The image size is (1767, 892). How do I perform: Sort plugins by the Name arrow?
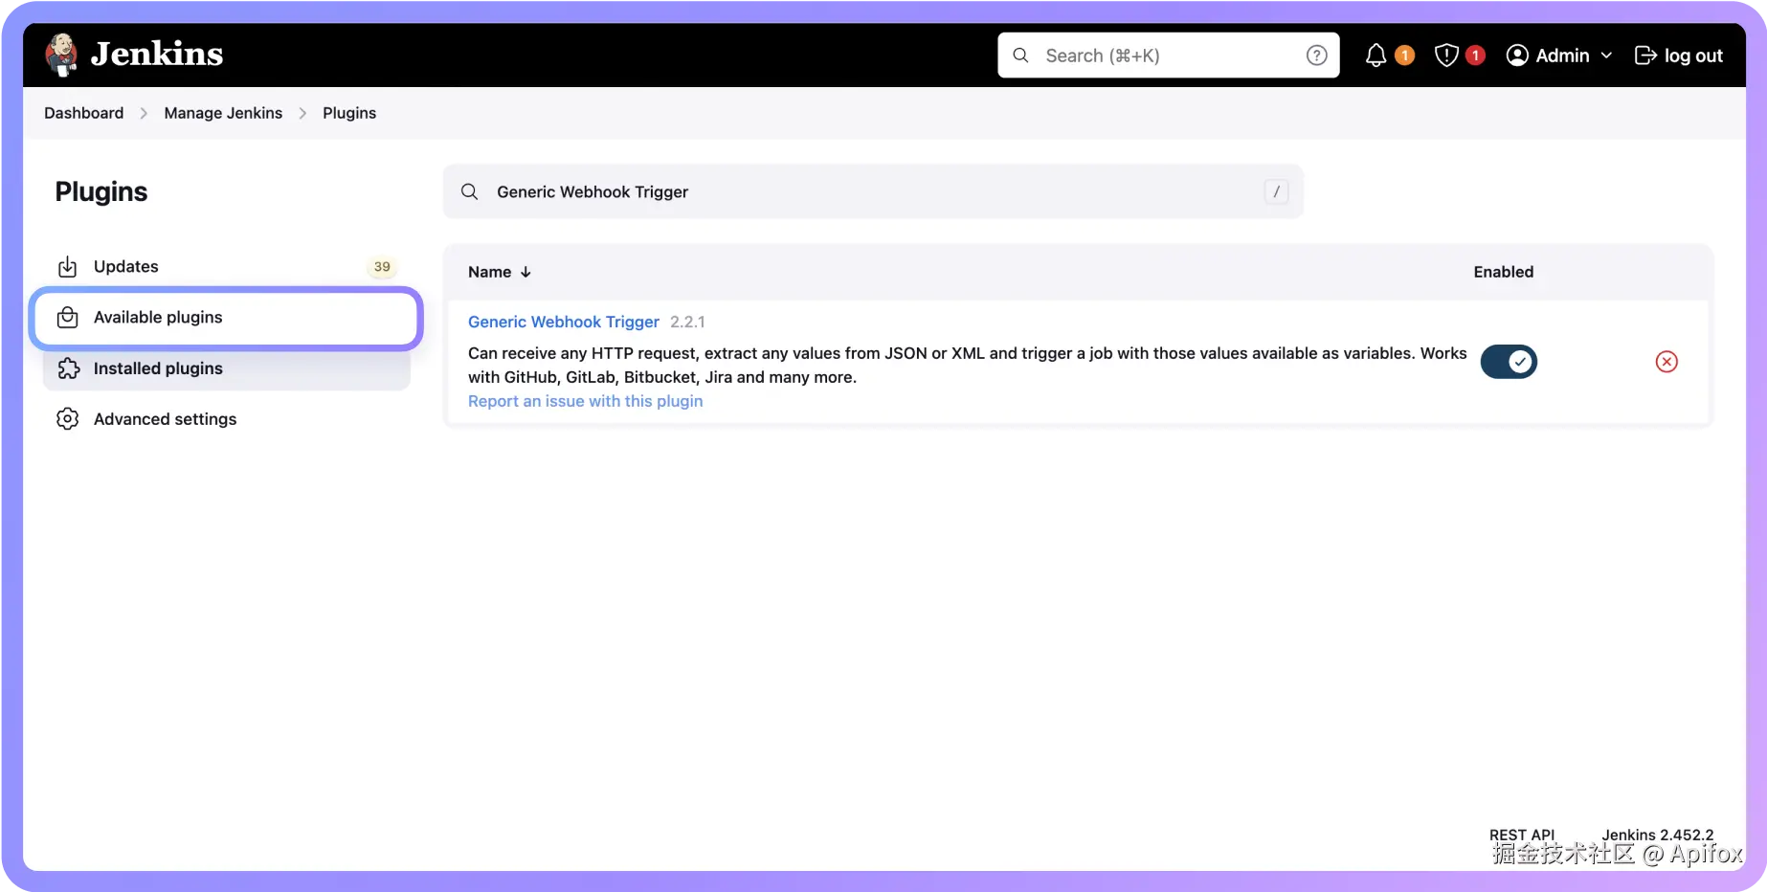coord(526,273)
